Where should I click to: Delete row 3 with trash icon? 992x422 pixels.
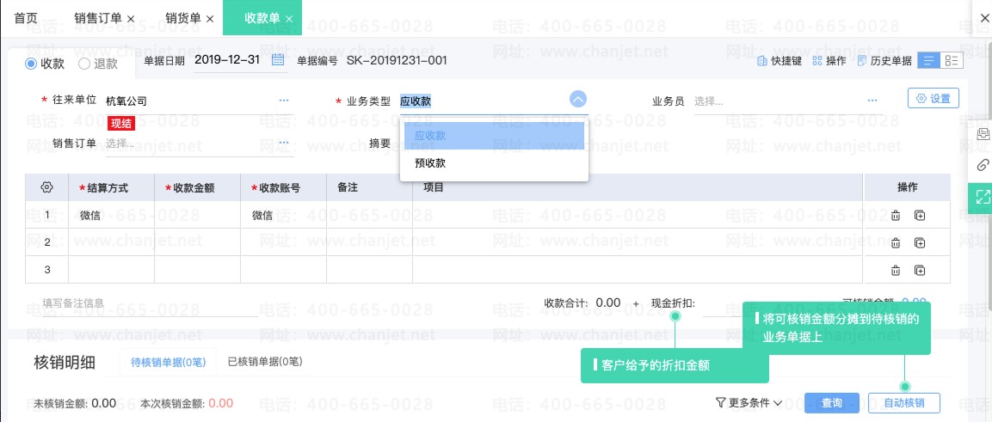click(x=895, y=270)
